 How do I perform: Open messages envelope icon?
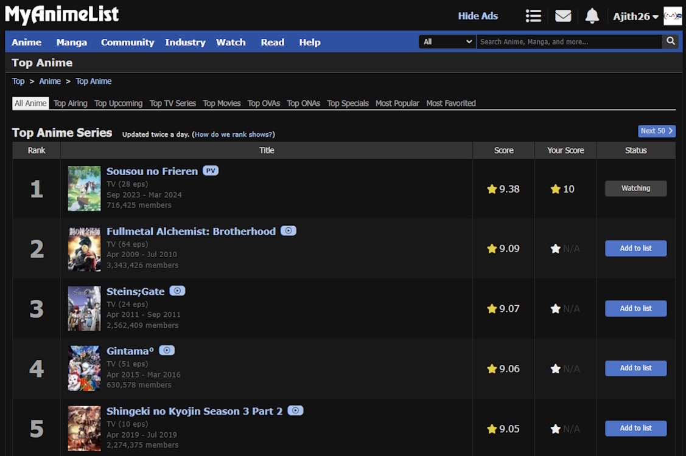pos(563,16)
